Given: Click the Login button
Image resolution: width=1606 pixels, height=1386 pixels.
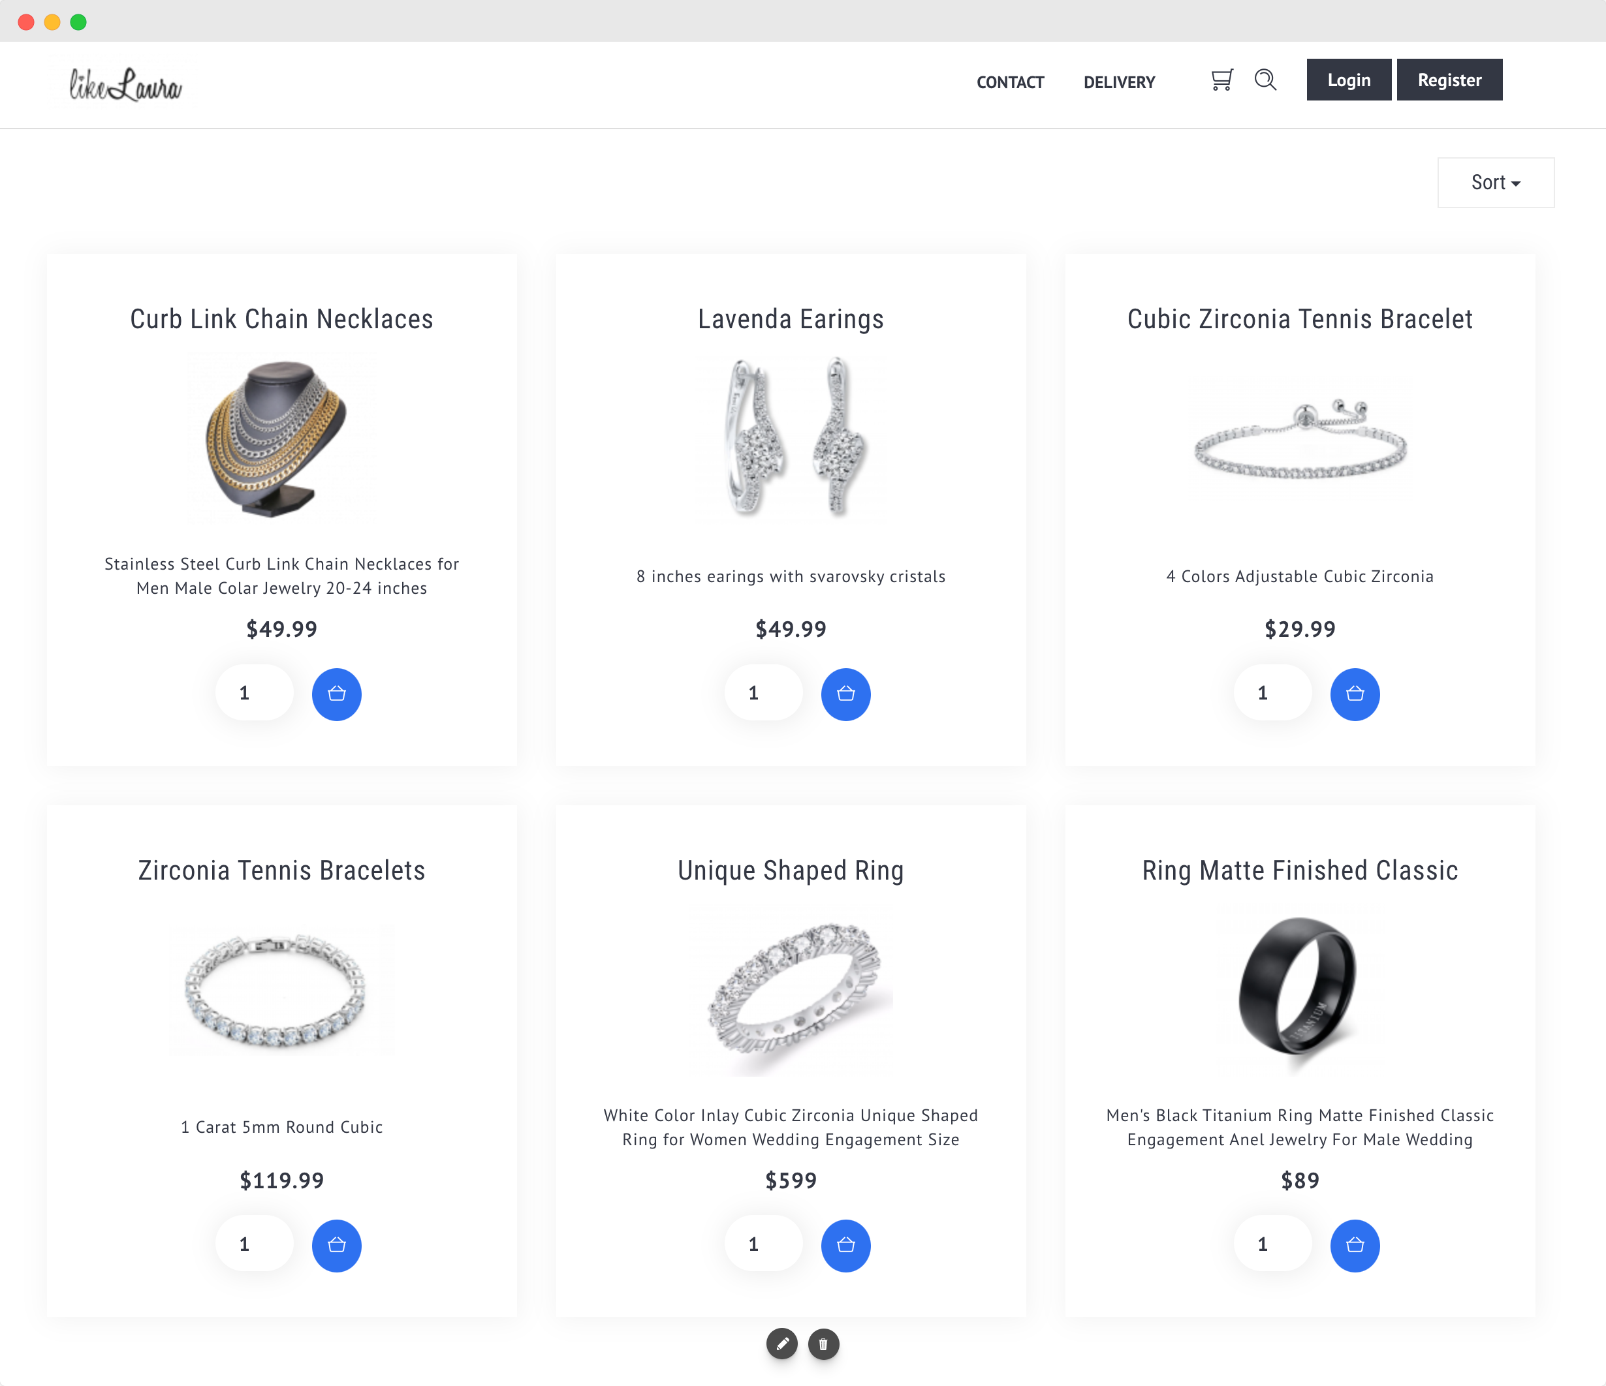Looking at the screenshot, I should (x=1349, y=80).
